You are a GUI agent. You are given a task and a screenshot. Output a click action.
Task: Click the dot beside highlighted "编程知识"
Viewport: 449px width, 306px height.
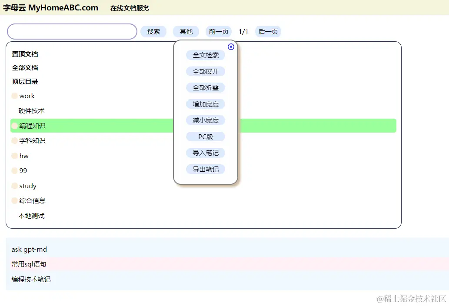click(x=14, y=125)
